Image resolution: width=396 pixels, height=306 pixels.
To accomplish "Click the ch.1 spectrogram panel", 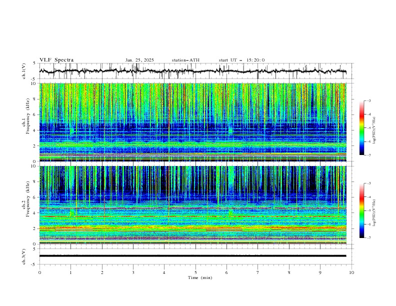I will [192, 122].
